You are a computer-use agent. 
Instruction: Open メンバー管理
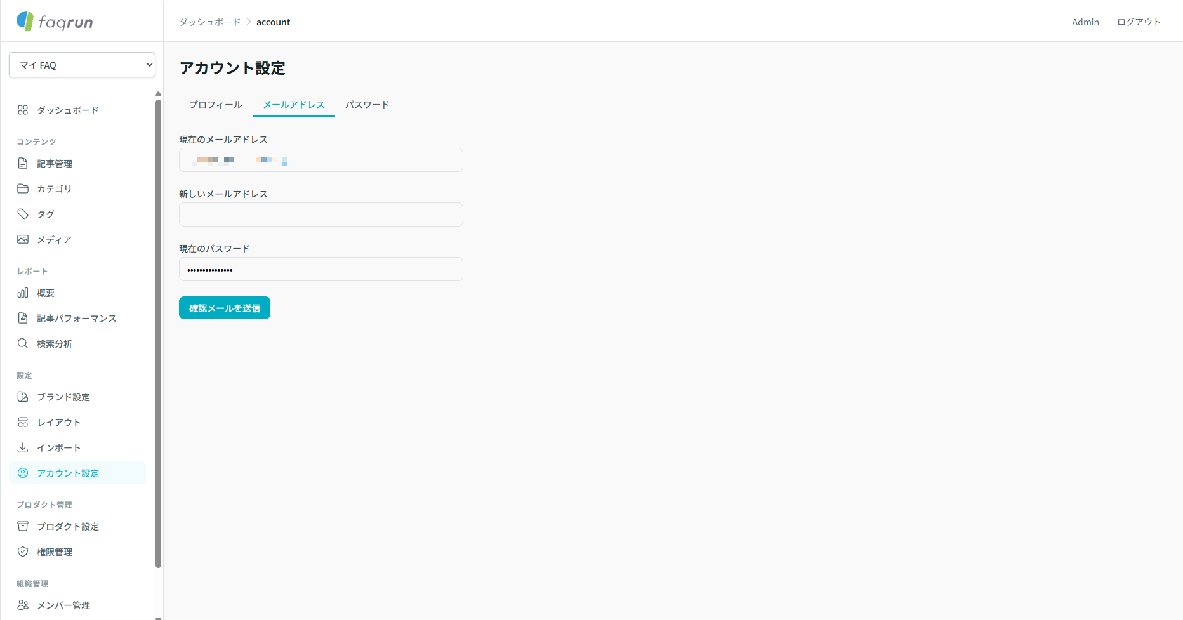[x=77, y=605]
